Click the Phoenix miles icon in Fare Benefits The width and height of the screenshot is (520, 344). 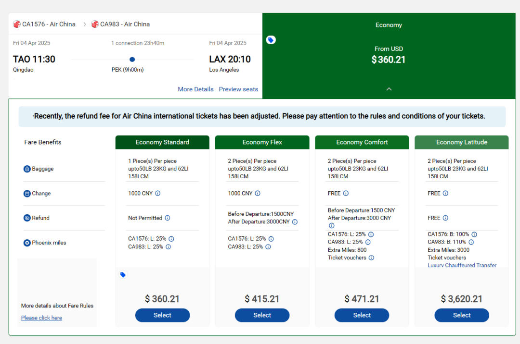(x=27, y=243)
